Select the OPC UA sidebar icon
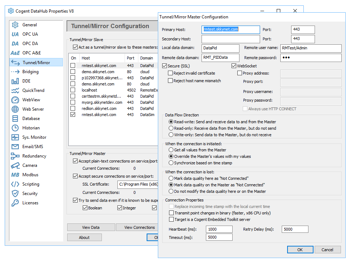 coord(15,34)
